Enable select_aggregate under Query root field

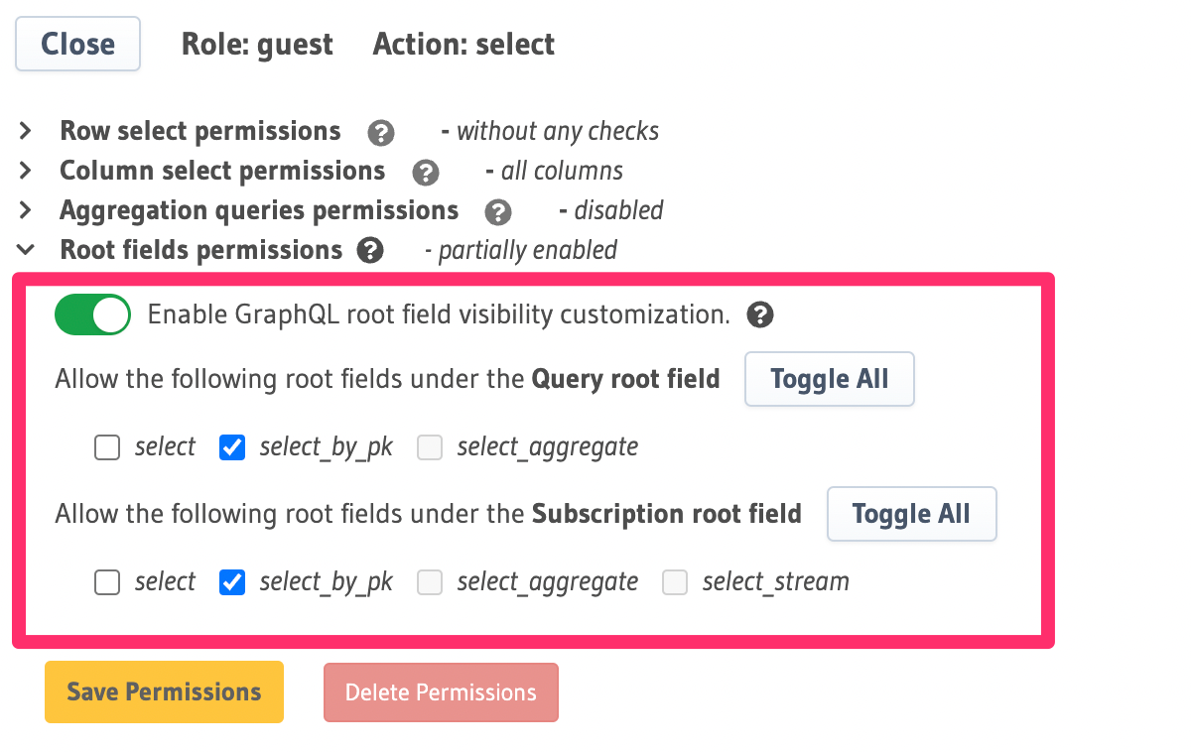[430, 447]
